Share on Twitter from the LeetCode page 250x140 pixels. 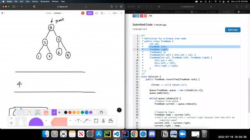pos(138,16)
